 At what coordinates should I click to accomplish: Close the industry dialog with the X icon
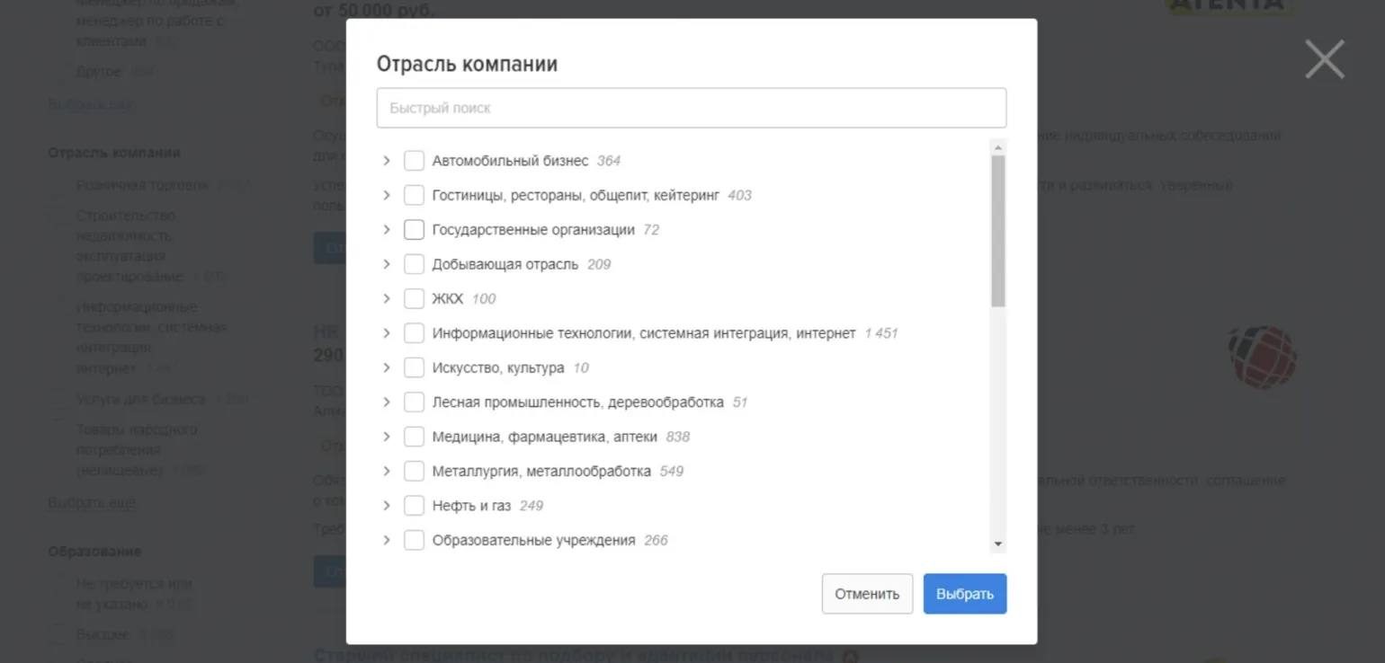click(x=1324, y=59)
